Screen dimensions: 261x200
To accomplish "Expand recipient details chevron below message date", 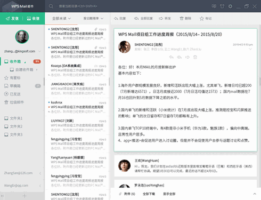I will click(x=250, y=49).
